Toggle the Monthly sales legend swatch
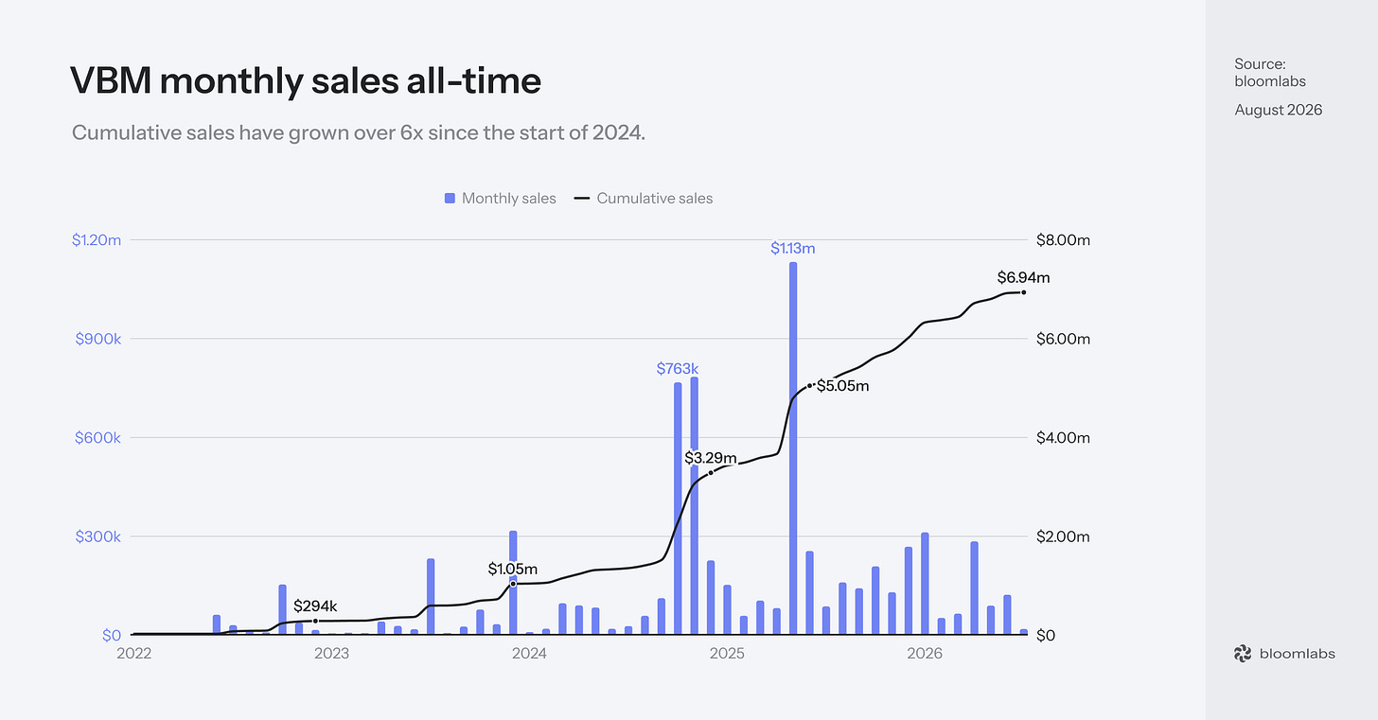Viewport: 1378px width, 720px height. click(450, 199)
